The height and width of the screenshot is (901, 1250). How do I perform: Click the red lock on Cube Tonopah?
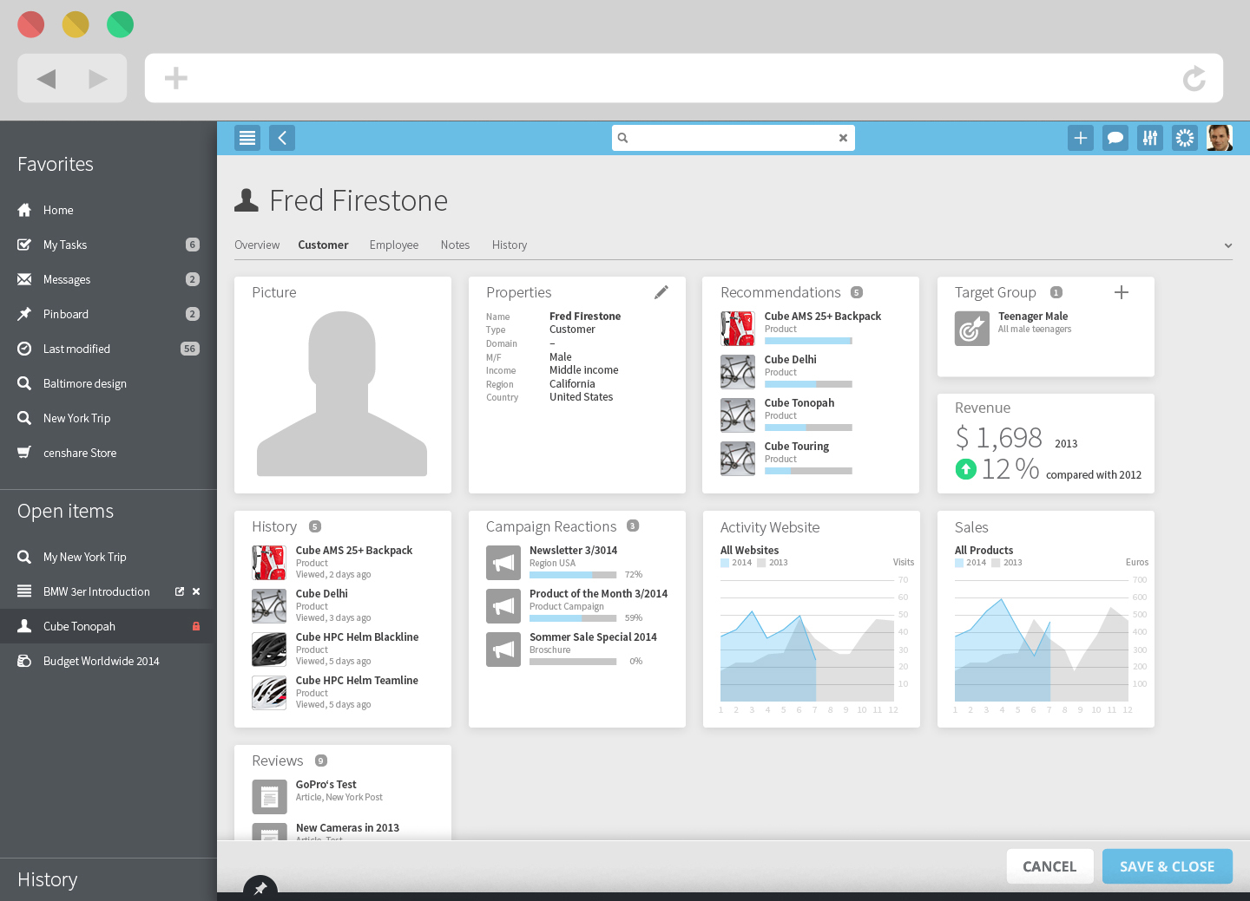click(196, 626)
